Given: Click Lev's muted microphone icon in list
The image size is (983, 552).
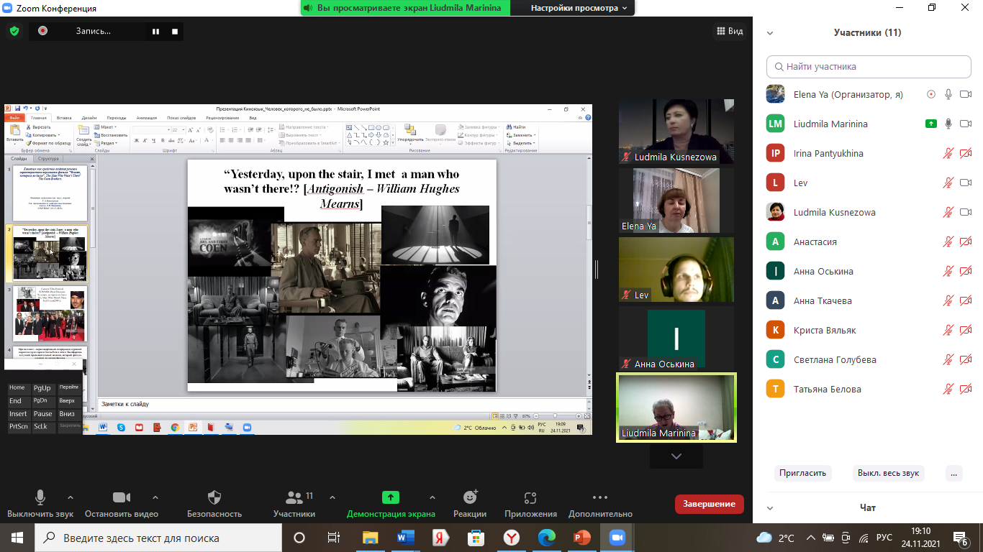Looking at the screenshot, I should click(948, 183).
